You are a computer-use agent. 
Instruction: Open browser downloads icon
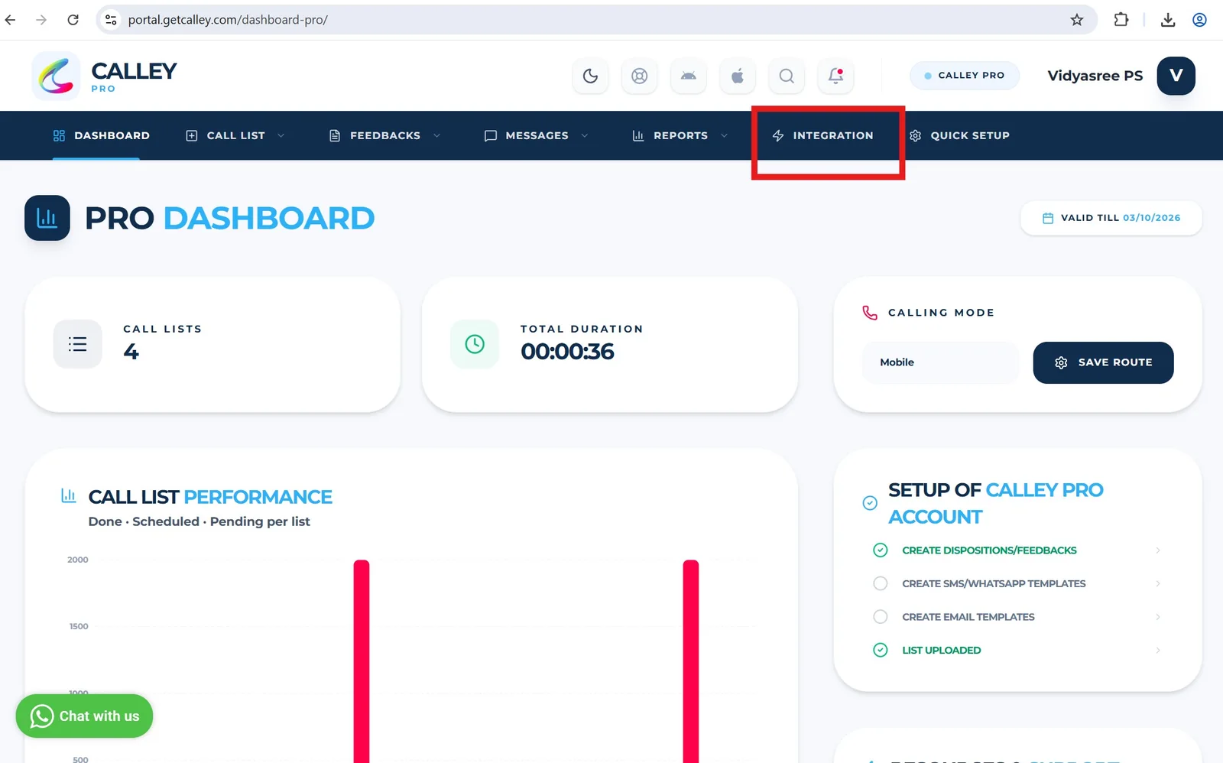(x=1168, y=20)
